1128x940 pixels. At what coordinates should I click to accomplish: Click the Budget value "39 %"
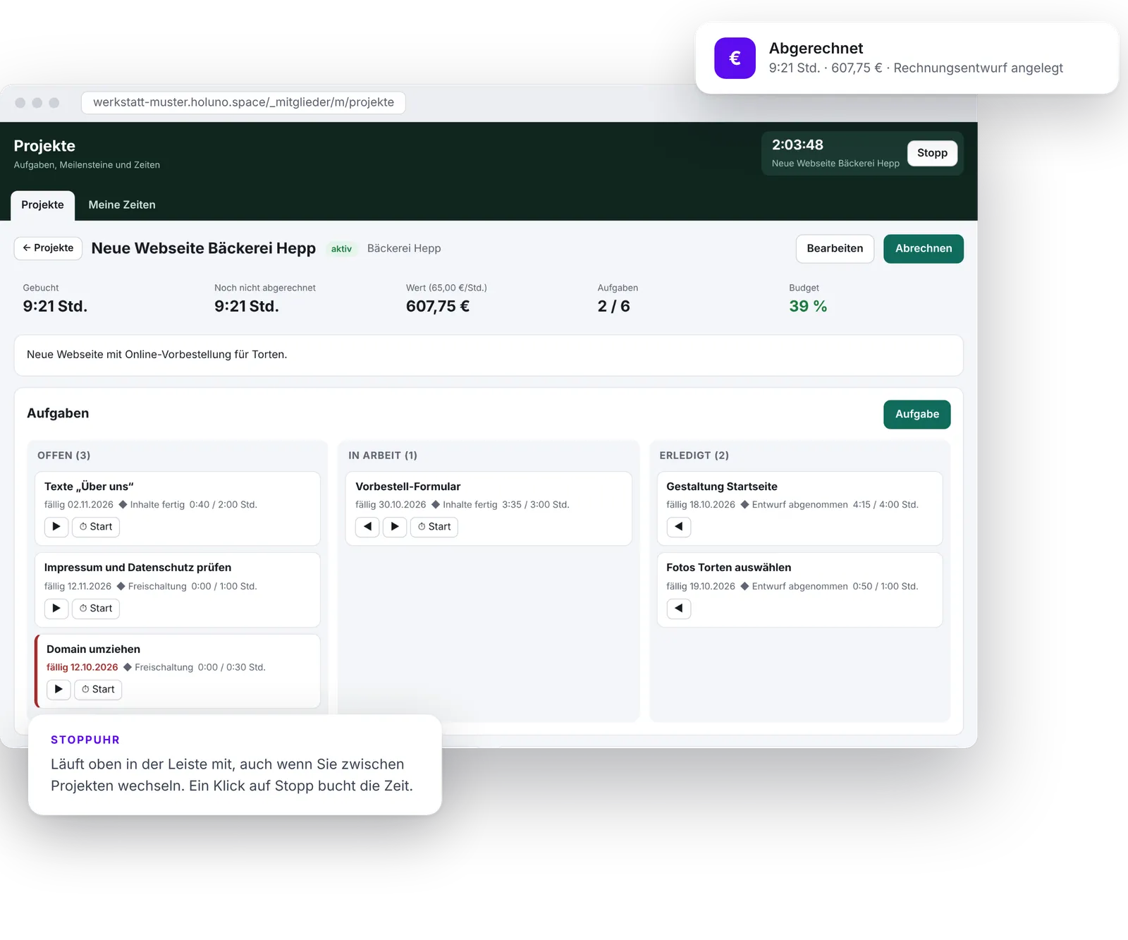[x=808, y=307]
